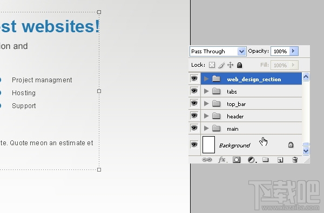Create new fill or adjustment layer
324x213 pixels.
(252, 160)
